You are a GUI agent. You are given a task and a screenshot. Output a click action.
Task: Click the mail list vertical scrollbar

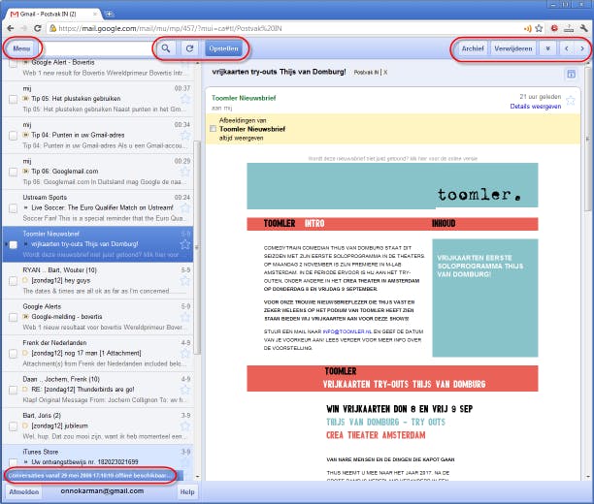[197, 248]
